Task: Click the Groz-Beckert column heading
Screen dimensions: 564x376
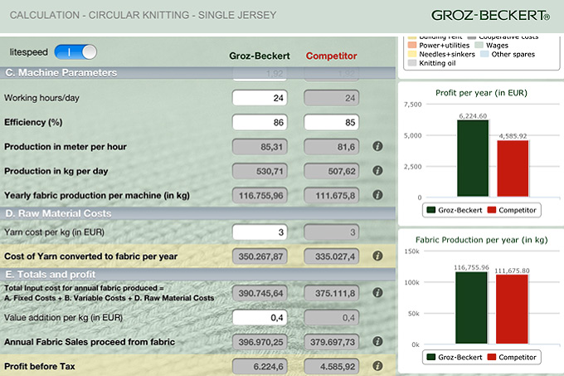Action: [x=260, y=56]
